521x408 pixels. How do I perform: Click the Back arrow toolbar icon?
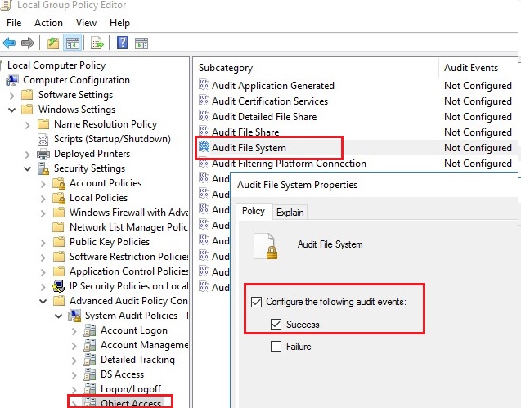tap(10, 43)
